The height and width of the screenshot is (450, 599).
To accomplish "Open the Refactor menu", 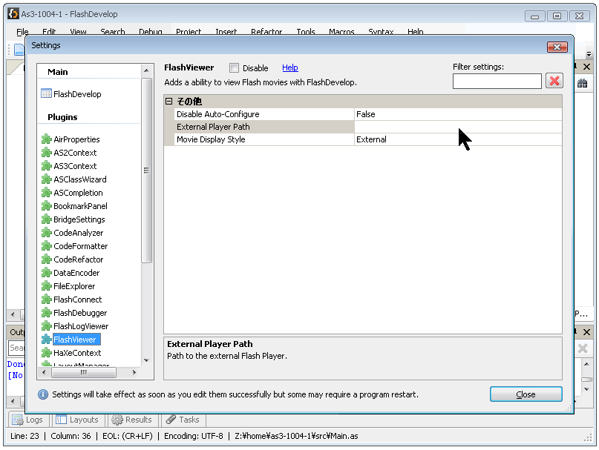I will [x=266, y=32].
